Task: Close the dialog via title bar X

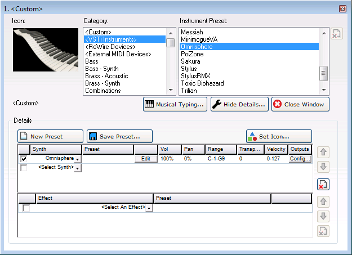Action: (342, 9)
